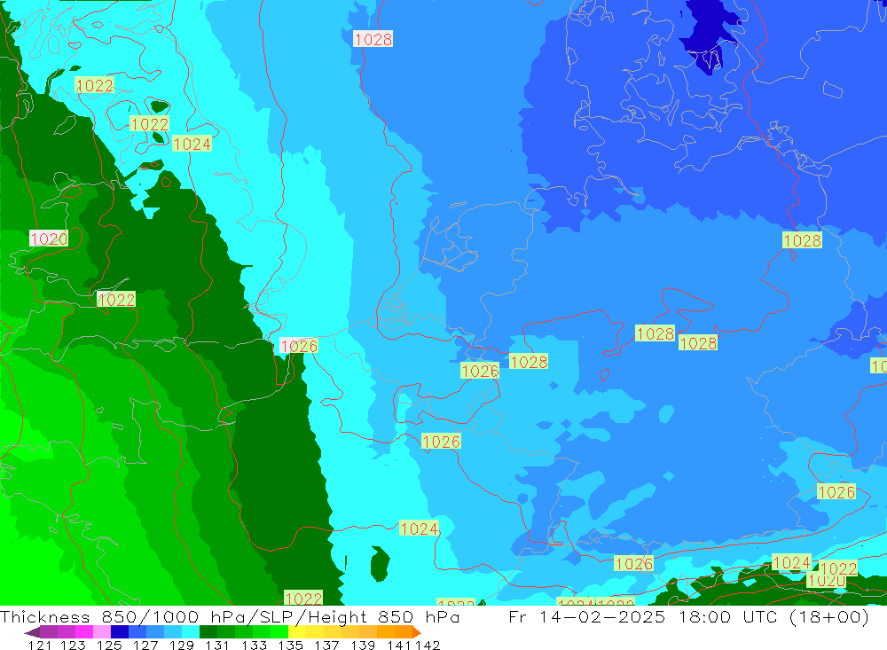Click the legend value 125
The width and height of the screenshot is (887, 650).
pos(109,645)
